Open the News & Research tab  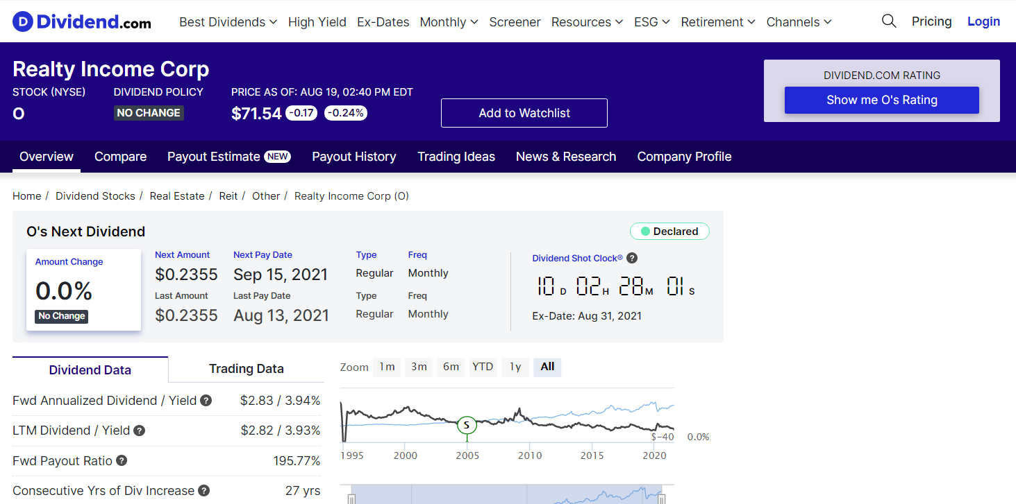pyautogui.click(x=566, y=157)
